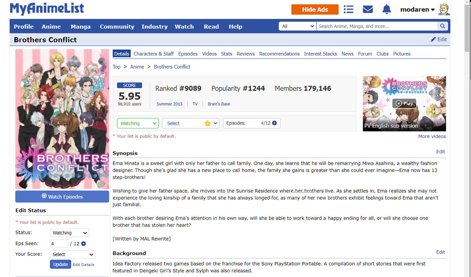Click the Eps Seen input field
This screenshot has width=471, height=277.
pyautogui.click(x=59, y=244)
